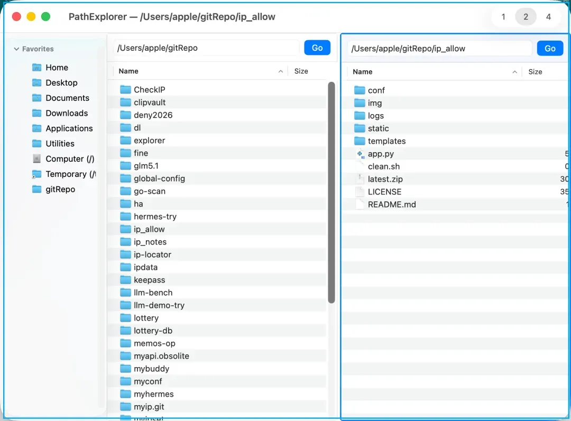
Task: Open Downloads in the sidebar
Action: (67, 113)
